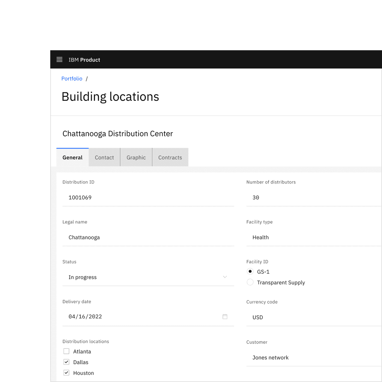Enable the Atlanta distribution location
The image size is (382, 382).
tap(66, 351)
